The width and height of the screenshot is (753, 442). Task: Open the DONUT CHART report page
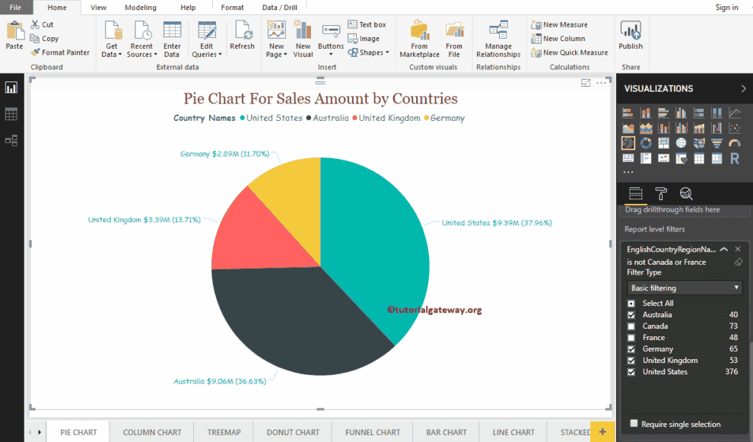(292, 431)
